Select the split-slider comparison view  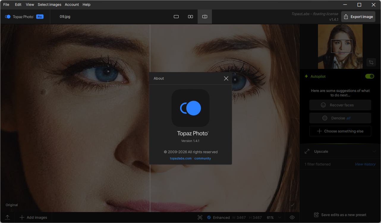click(x=205, y=17)
